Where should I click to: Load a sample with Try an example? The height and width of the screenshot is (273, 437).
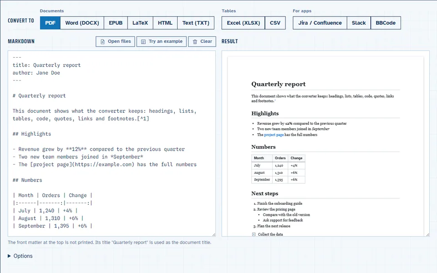pos(161,41)
